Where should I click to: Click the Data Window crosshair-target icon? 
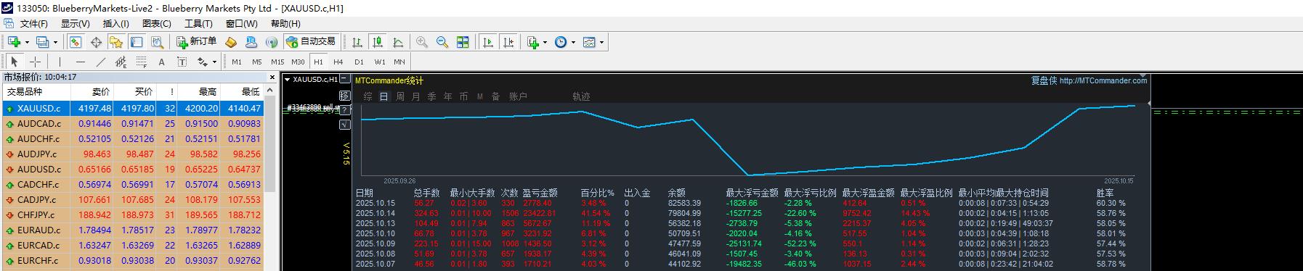pos(95,42)
